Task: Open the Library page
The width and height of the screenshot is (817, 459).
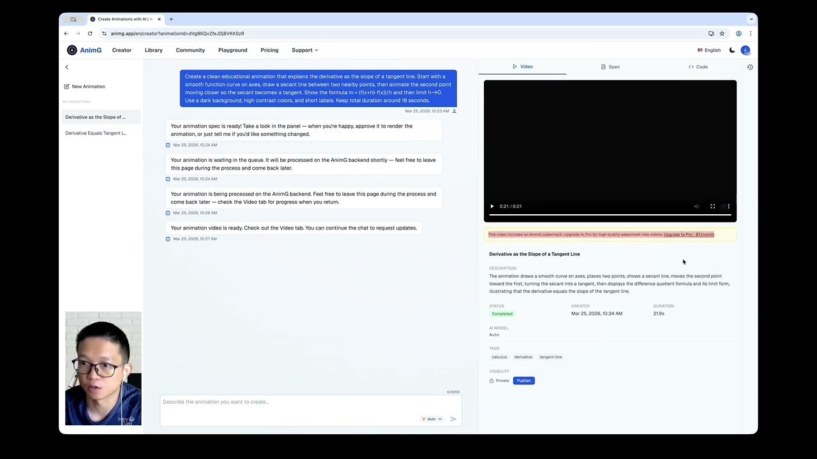Action: click(154, 50)
